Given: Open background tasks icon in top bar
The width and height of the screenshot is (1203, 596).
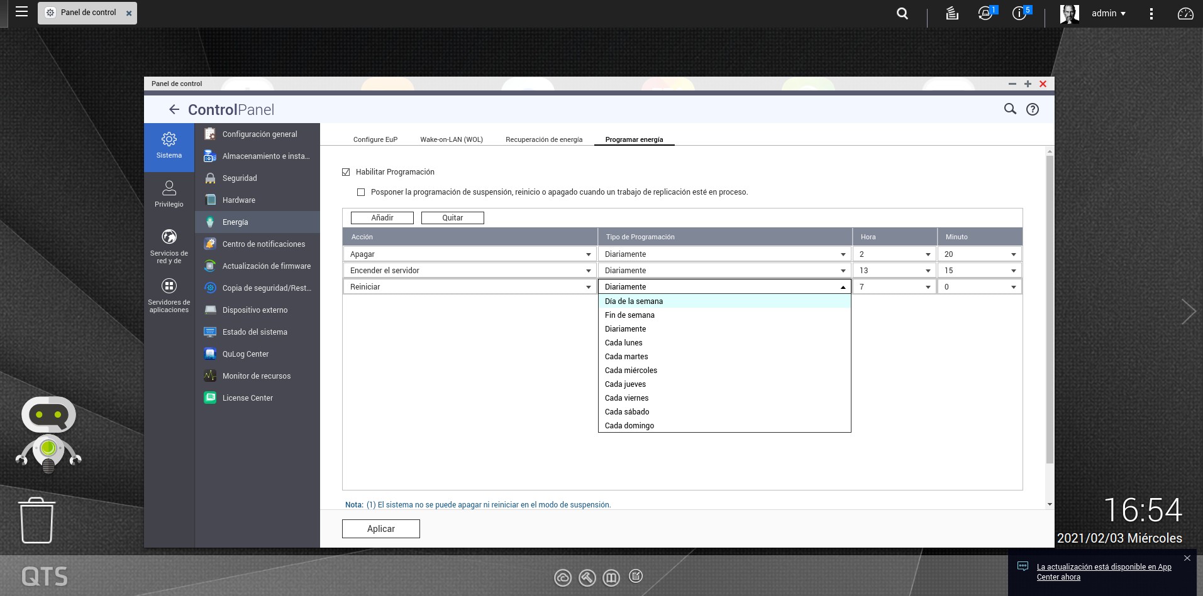Looking at the screenshot, I should 952,13.
